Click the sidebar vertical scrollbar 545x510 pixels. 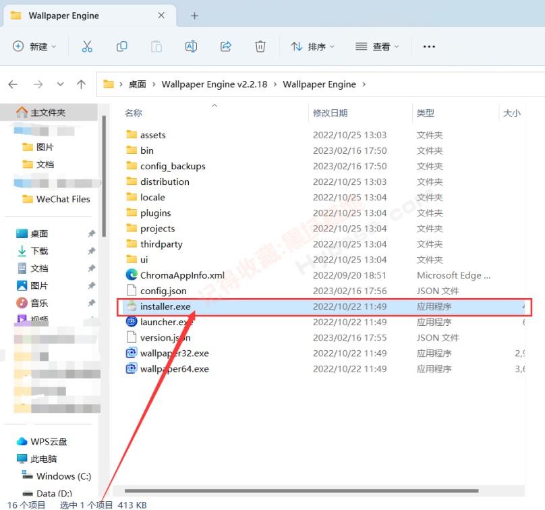click(104, 176)
